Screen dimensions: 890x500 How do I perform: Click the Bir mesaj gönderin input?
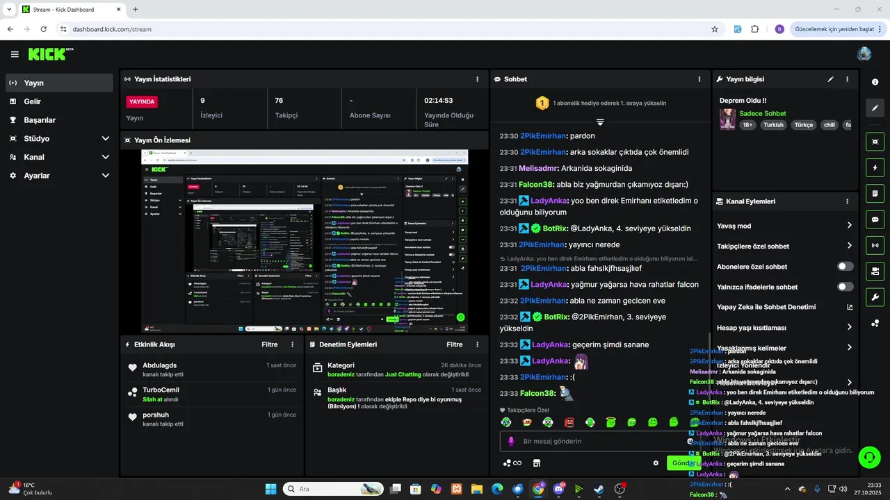601,441
